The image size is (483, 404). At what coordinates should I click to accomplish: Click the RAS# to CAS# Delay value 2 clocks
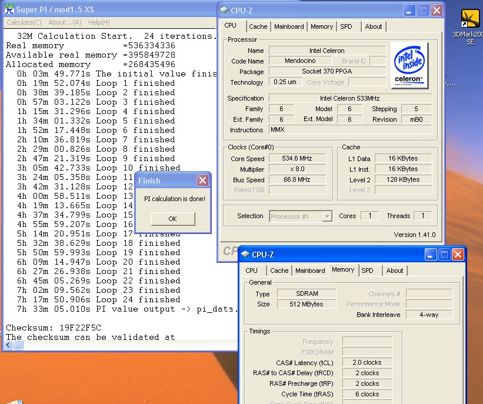(367, 373)
